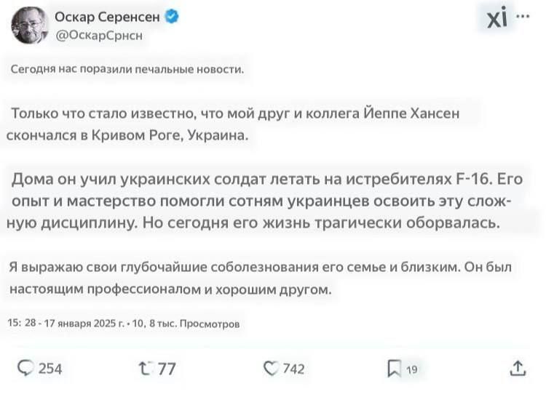Click the 19 bookmarks count
The image size is (546, 397).
(412, 369)
